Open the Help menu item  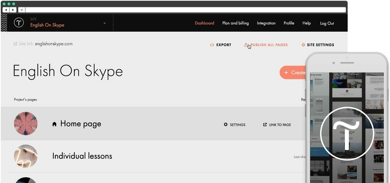306,23
